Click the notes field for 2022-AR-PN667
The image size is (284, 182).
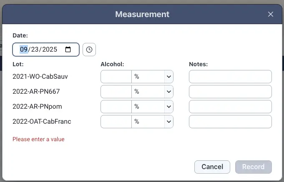coord(230,92)
